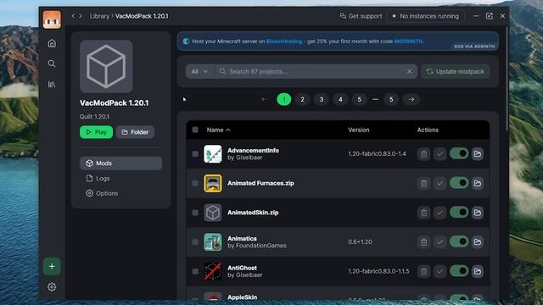Go to previous page with left arrow
This screenshot has height=305, width=543.
click(x=265, y=100)
